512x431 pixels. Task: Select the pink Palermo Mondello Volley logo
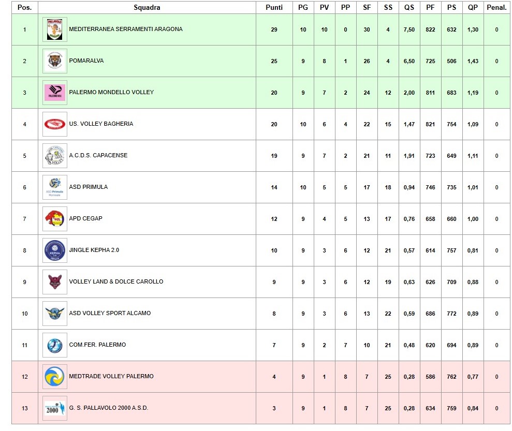(x=54, y=93)
